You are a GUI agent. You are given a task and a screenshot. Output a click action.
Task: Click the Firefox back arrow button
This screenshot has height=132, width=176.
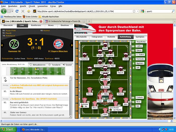(4, 11)
